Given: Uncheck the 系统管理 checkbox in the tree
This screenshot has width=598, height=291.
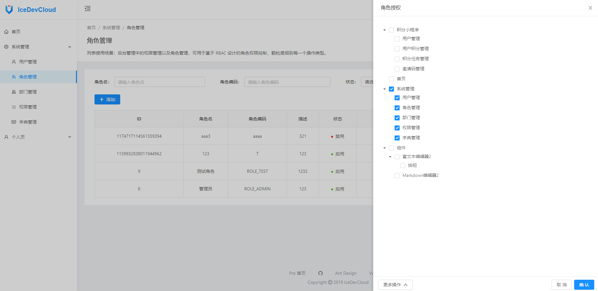Looking at the screenshot, I should (x=391, y=89).
